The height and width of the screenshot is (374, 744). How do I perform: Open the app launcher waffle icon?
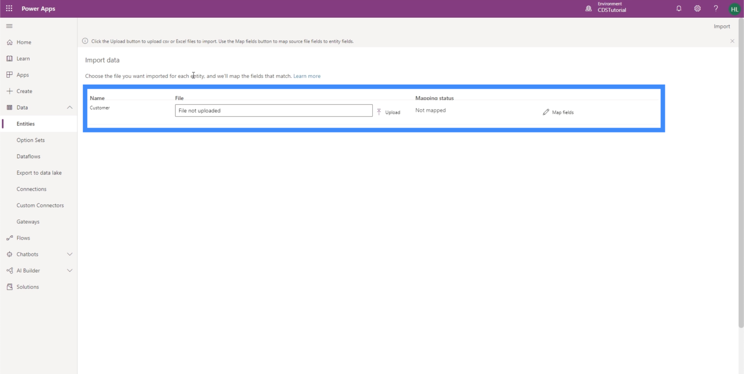coord(9,8)
